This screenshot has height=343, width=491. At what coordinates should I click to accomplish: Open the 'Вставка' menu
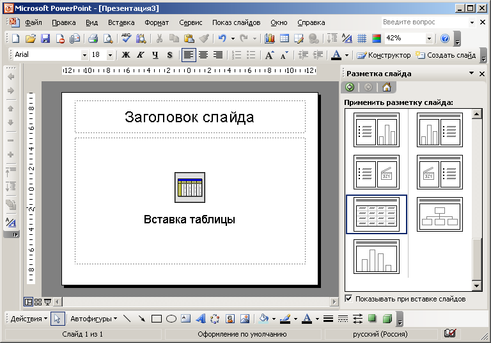point(121,22)
